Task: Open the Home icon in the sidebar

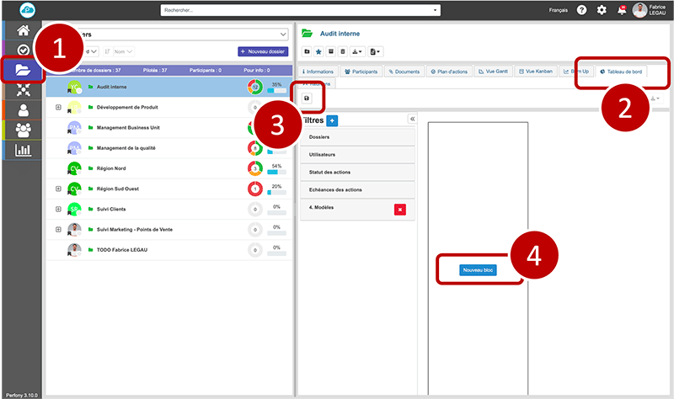Action: pos(23,31)
